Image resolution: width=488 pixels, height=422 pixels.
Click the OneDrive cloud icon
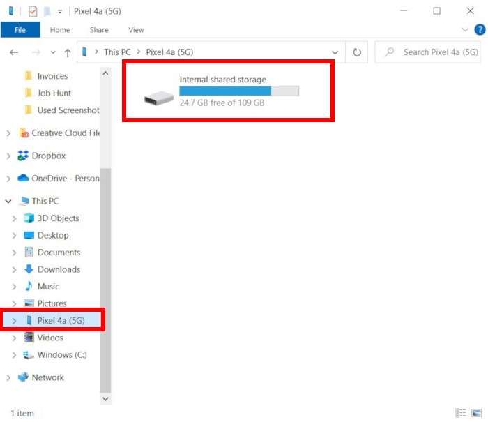23,178
